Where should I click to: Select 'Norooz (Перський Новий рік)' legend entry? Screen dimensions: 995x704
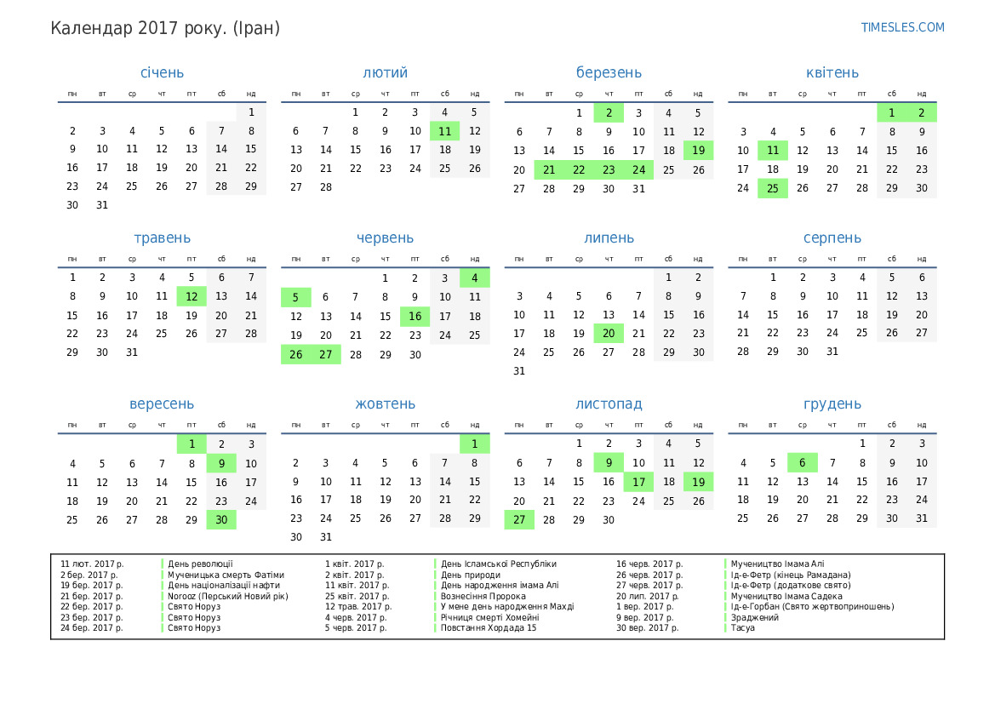pos(228,596)
